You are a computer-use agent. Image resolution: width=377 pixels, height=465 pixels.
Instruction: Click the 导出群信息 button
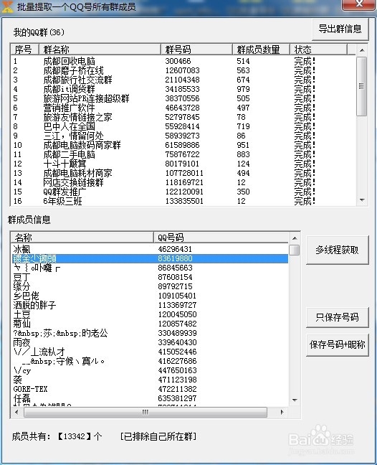tap(340, 29)
